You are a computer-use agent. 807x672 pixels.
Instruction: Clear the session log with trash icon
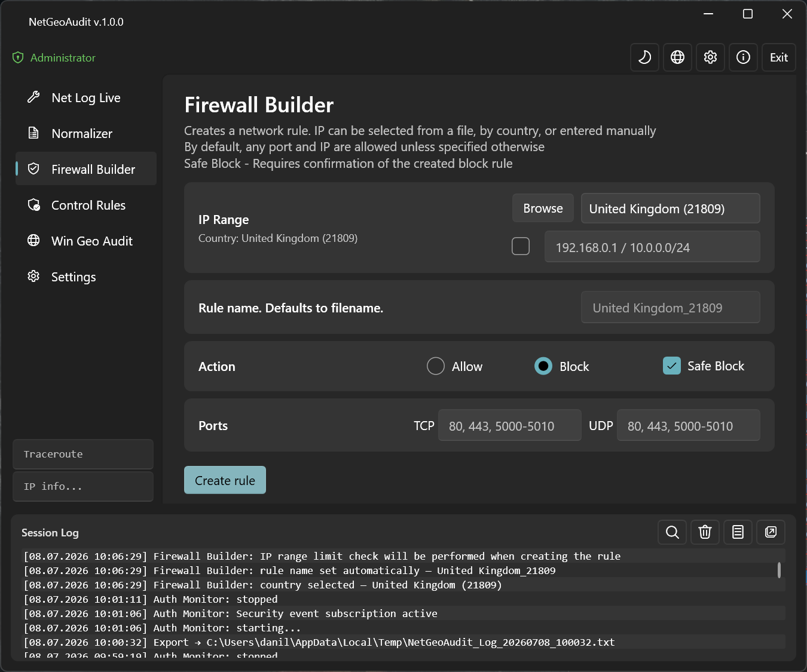click(x=705, y=532)
